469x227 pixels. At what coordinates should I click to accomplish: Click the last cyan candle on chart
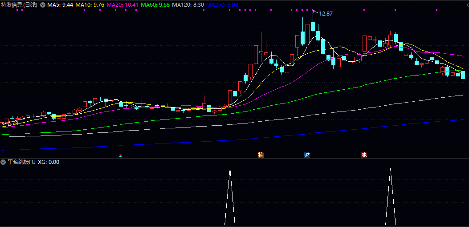click(463, 75)
